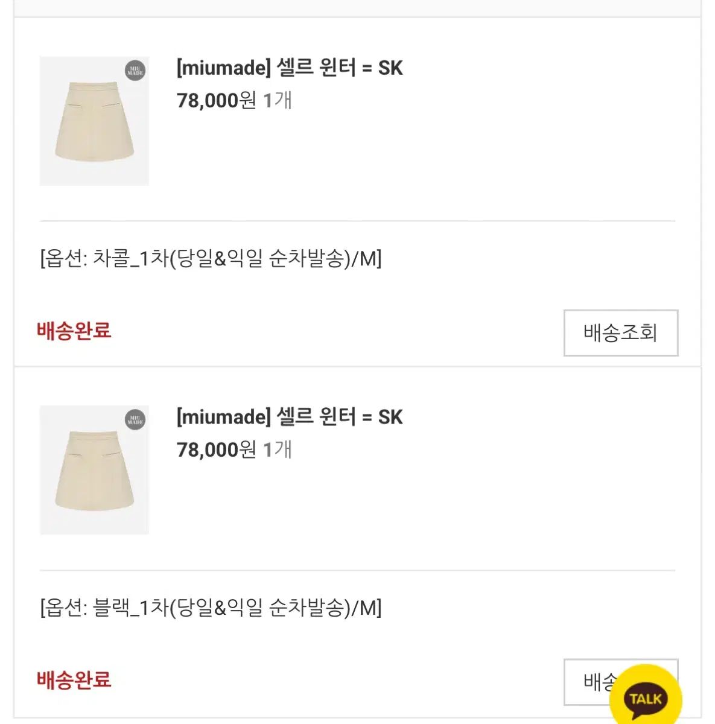Viewport: 715px width, 724px height.
Task: Click the 1개 quantity in 블랙 order
Action: coord(278,449)
